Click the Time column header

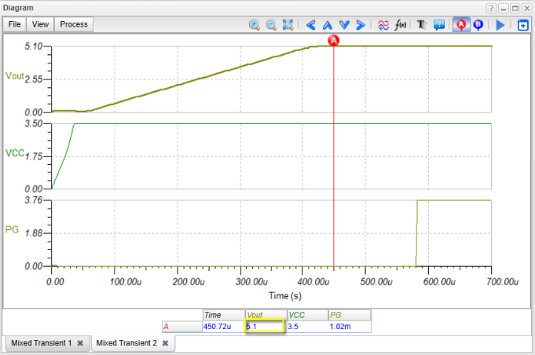(224, 315)
